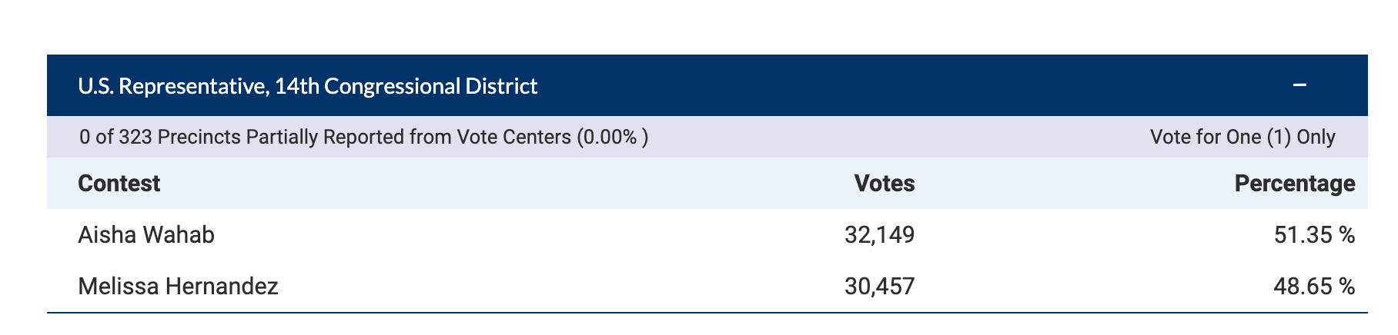Click the precincts partially reported text
This screenshot has height=335, width=1398.
tap(363, 138)
